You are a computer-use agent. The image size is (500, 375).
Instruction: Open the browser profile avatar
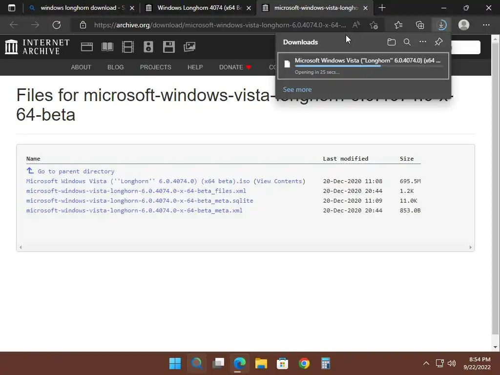464,25
